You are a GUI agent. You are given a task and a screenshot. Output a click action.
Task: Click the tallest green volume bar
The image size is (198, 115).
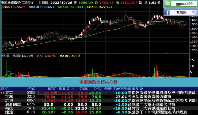pos(6,69)
